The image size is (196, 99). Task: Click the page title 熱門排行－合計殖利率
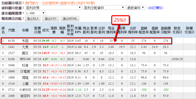coord(42,3)
